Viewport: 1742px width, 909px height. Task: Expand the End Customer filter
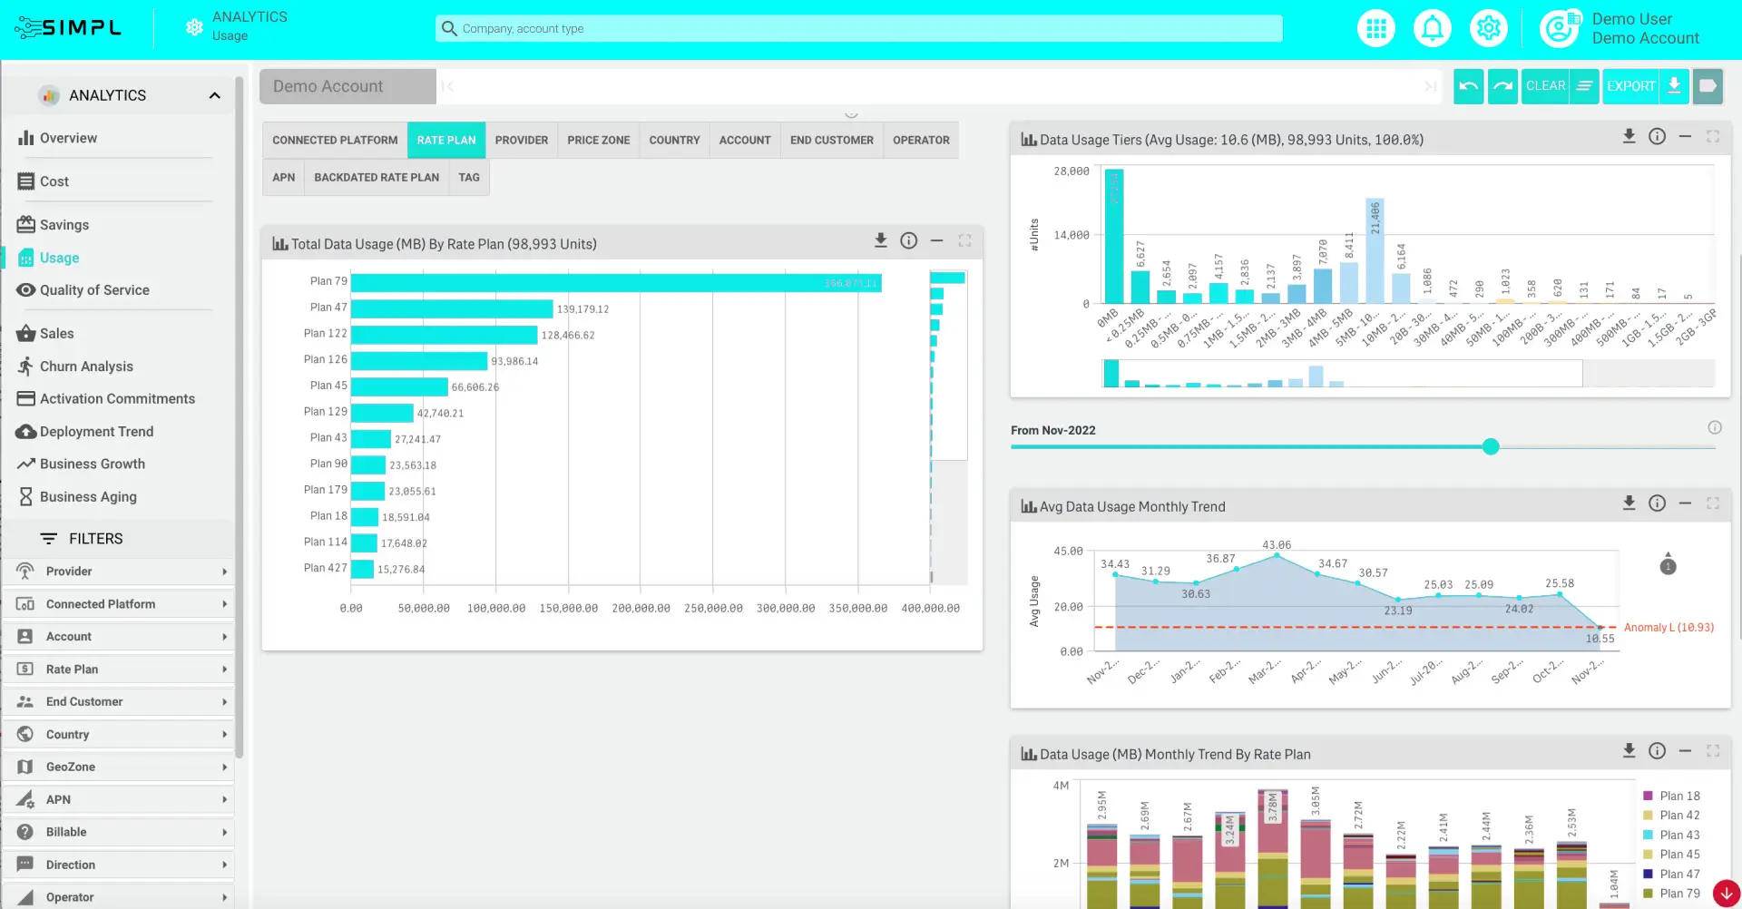(119, 702)
